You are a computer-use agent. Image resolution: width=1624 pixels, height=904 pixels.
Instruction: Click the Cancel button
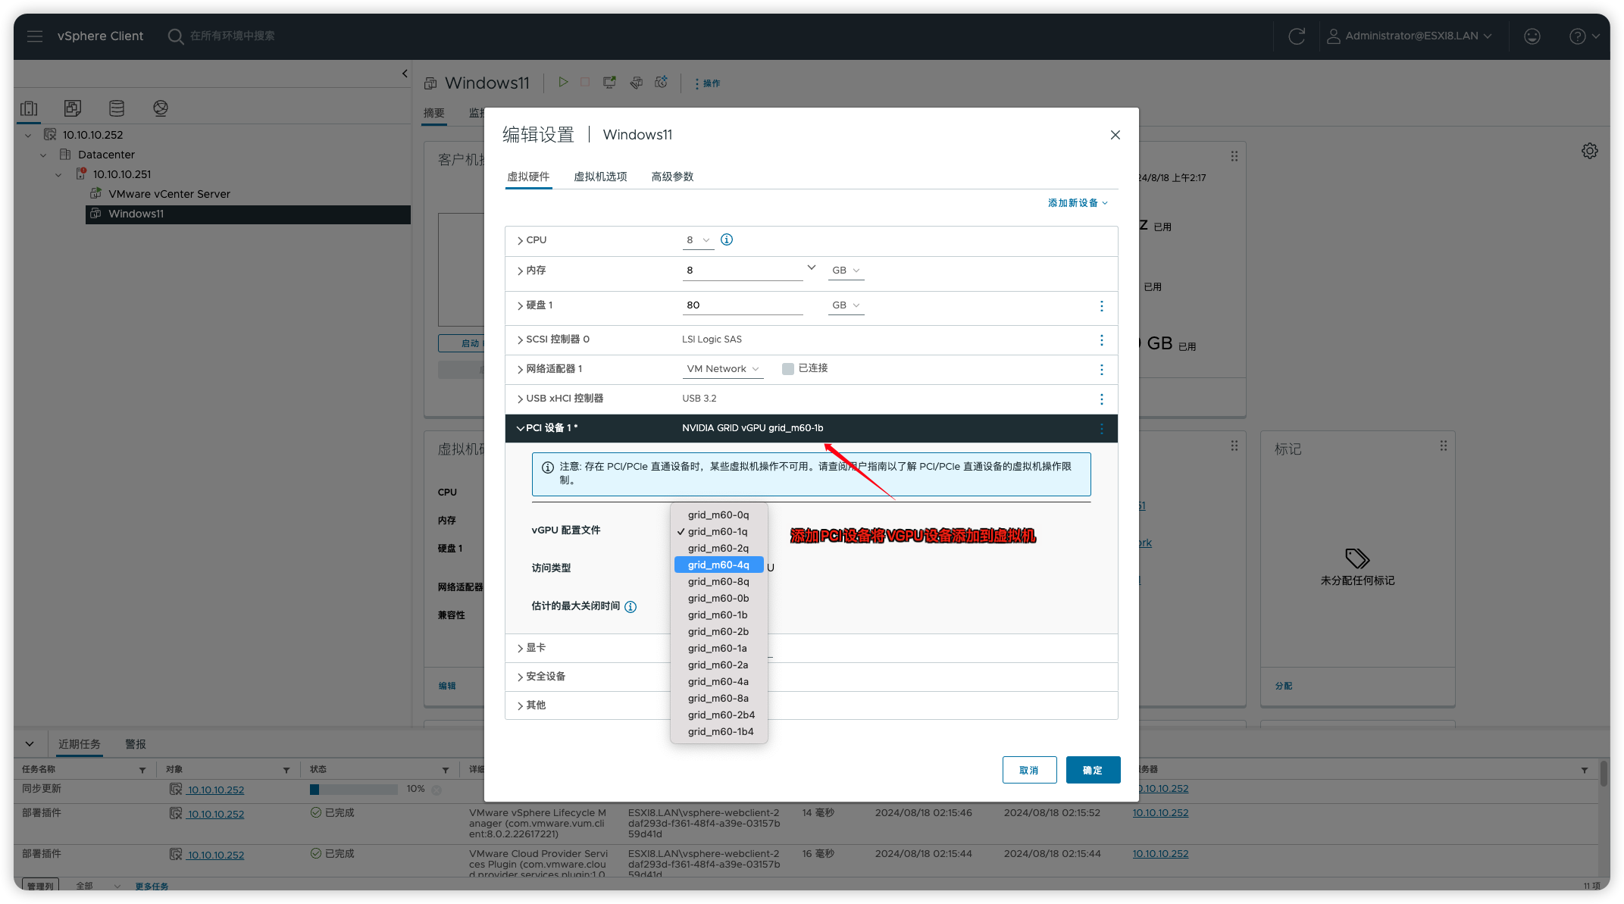click(x=1029, y=770)
